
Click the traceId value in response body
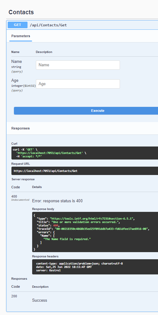click(102, 229)
